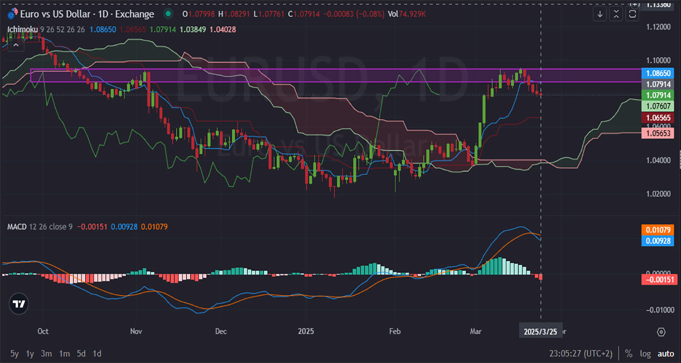
Task: Click the MACD indicator legend label
Action: (x=17, y=227)
